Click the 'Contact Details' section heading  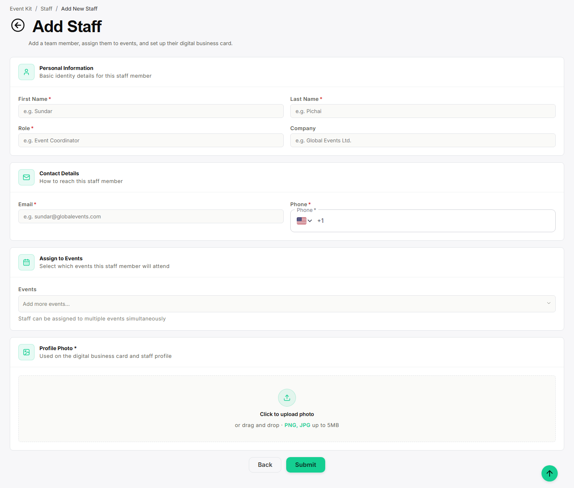(x=59, y=174)
